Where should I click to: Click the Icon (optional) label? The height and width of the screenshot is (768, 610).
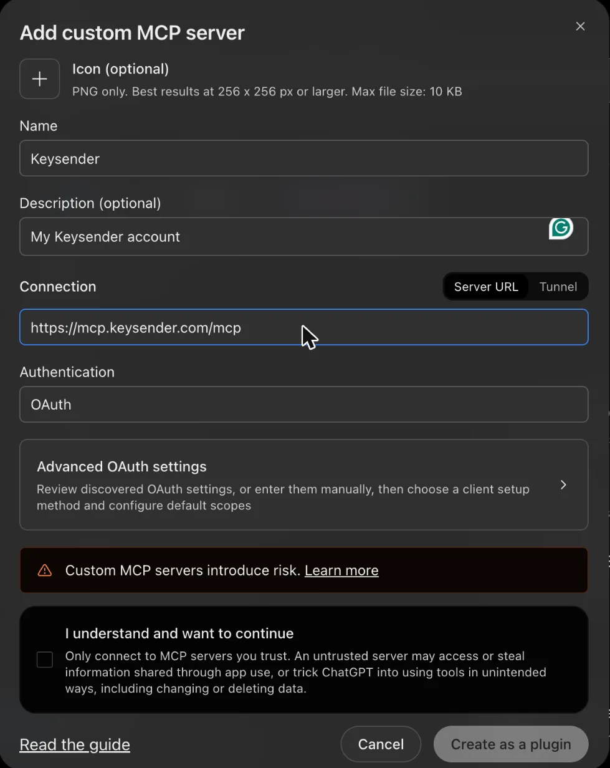pyautogui.click(x=120, y=69)
